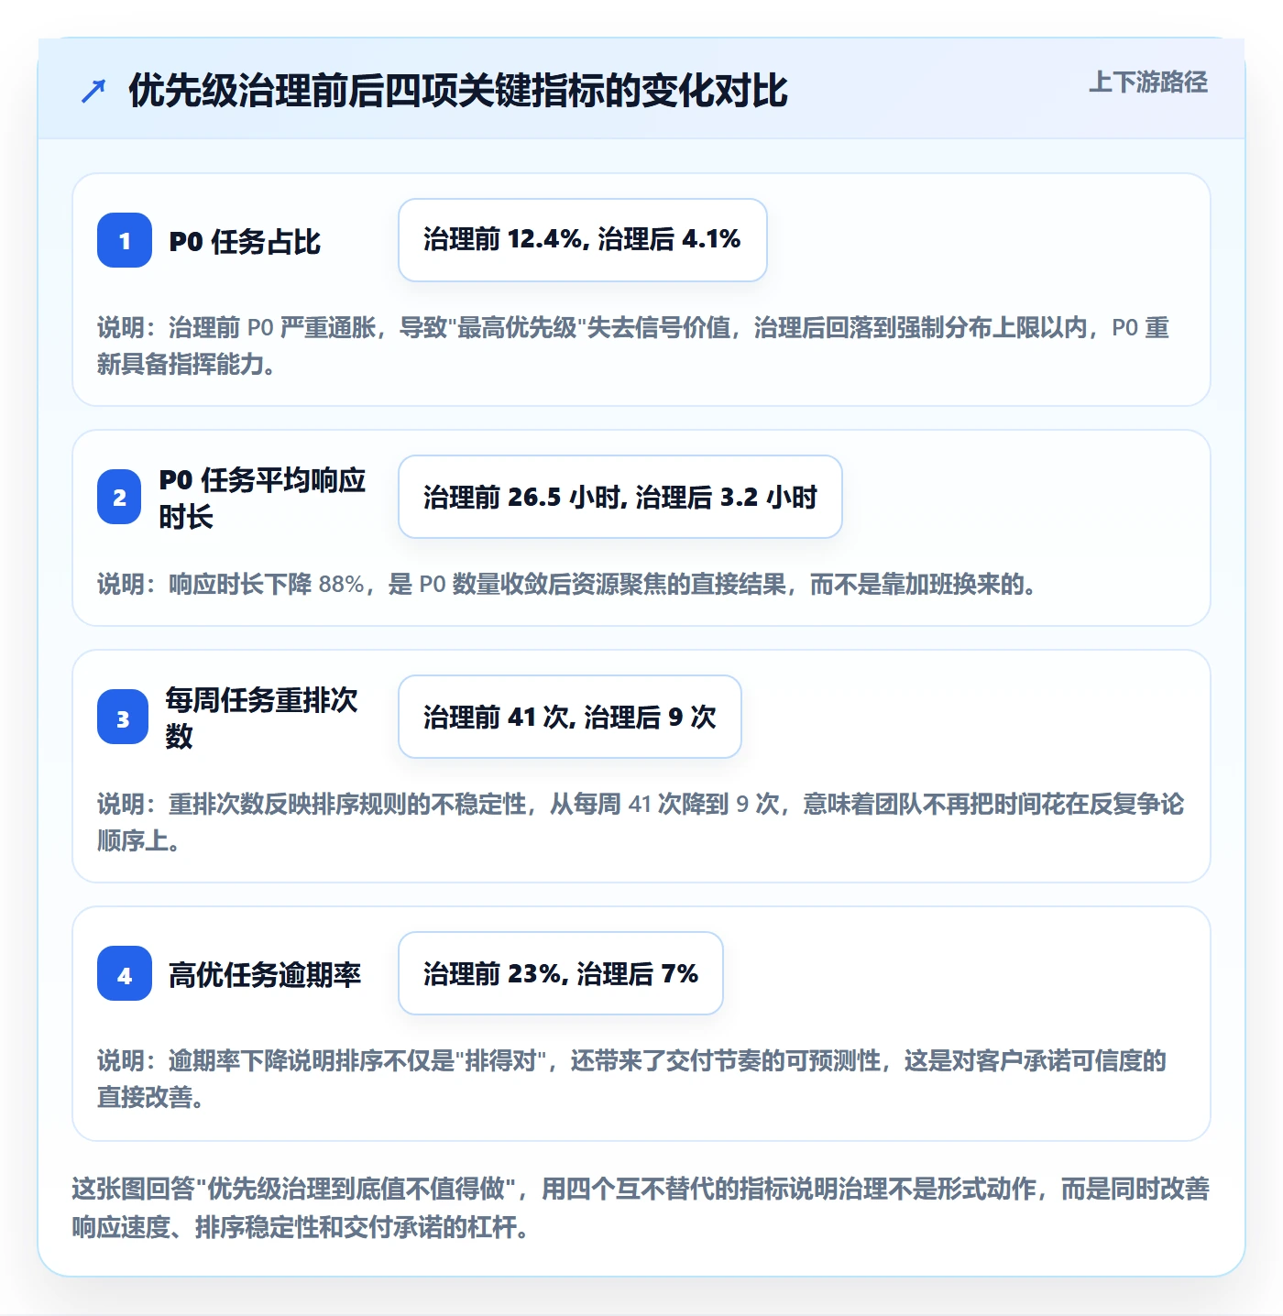Select the value box 治理前 12.4%, 治理后 4.1%

(583, 240)
